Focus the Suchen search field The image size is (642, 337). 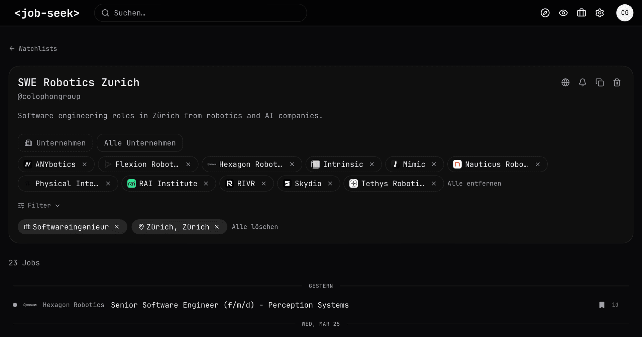tap(201, 13)
